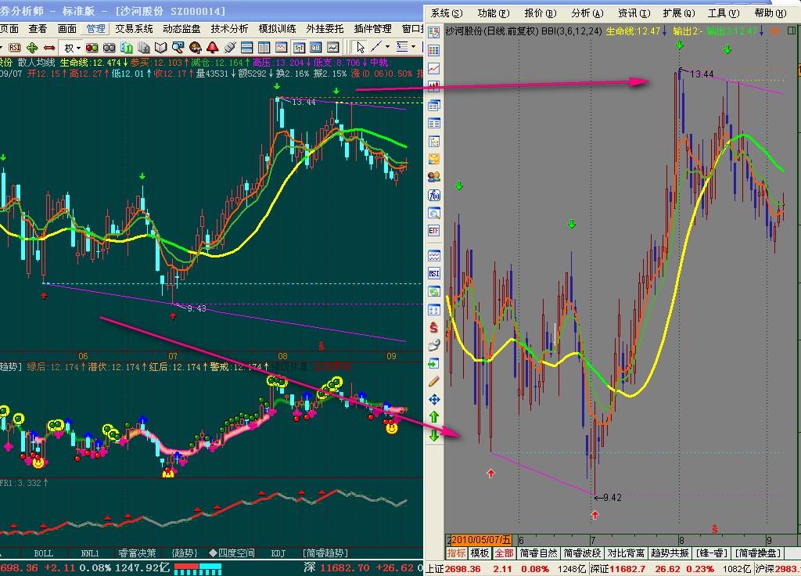
Task: Click the 2010/05/07 date marker on timeline
Action: point(481,540)
